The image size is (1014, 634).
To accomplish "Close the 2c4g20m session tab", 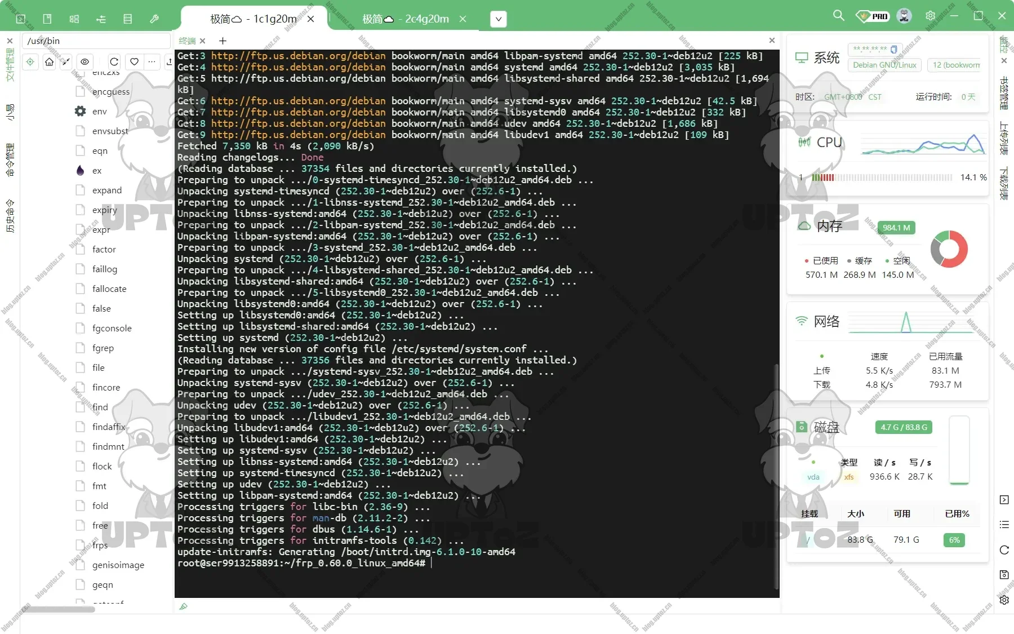I will point(462,19).
